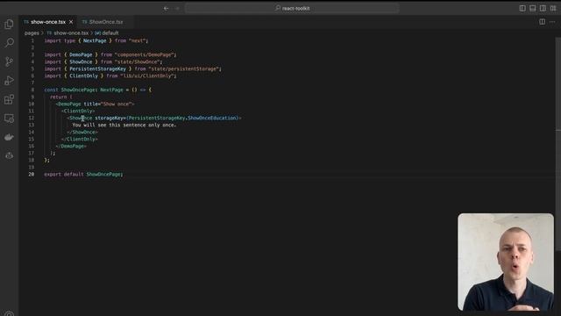Go forward with the navigation arrow
Image resolution: width=561 pixels, height=316 pixels.
click(177, 8)
